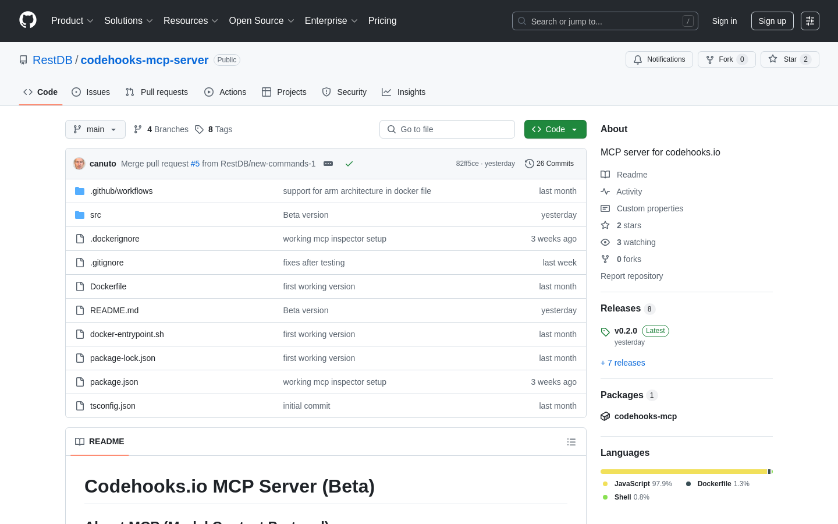Image resolution: width=838 pixels, height=524 pixels.
Task: Open the v0.2.0 release tag
Action: pyautogui.click(x=626, y=331)
